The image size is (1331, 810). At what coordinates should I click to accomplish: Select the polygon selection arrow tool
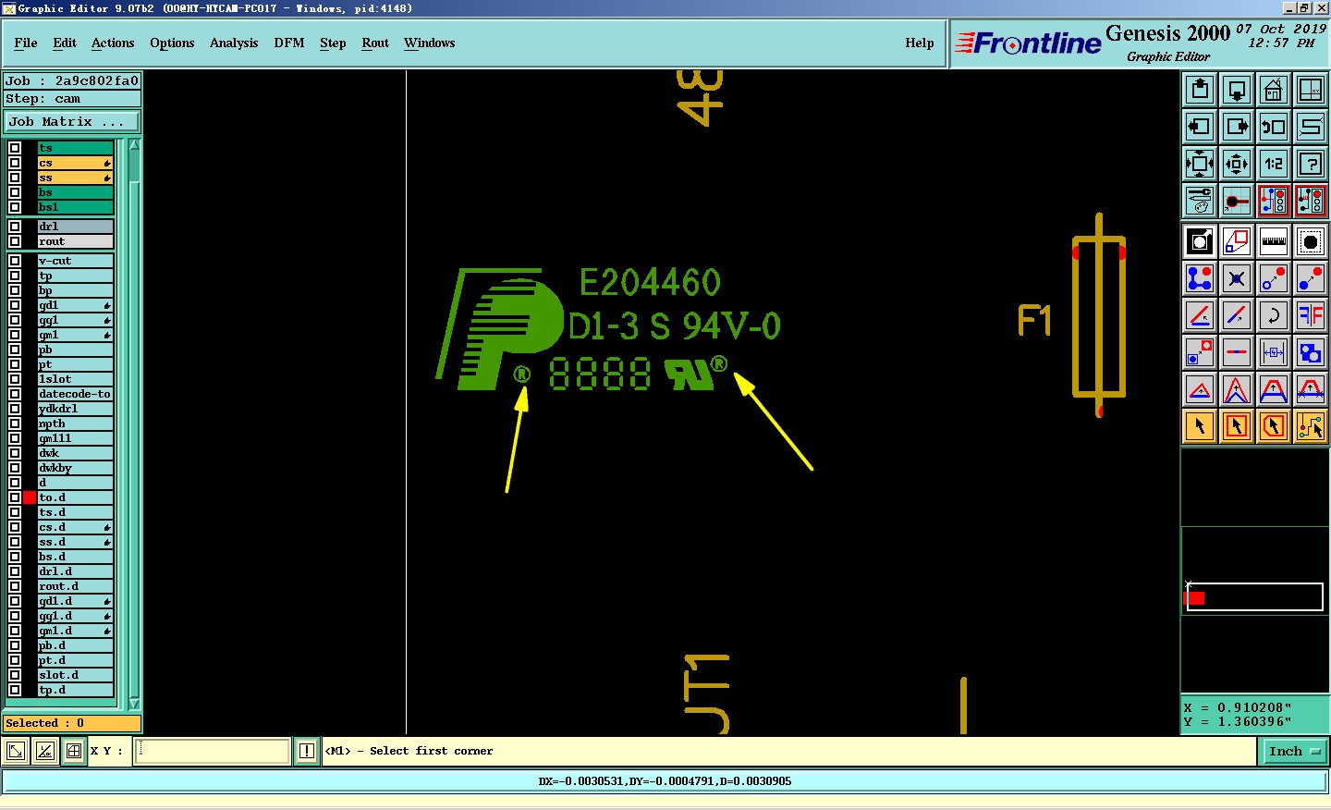point(1274,426)
